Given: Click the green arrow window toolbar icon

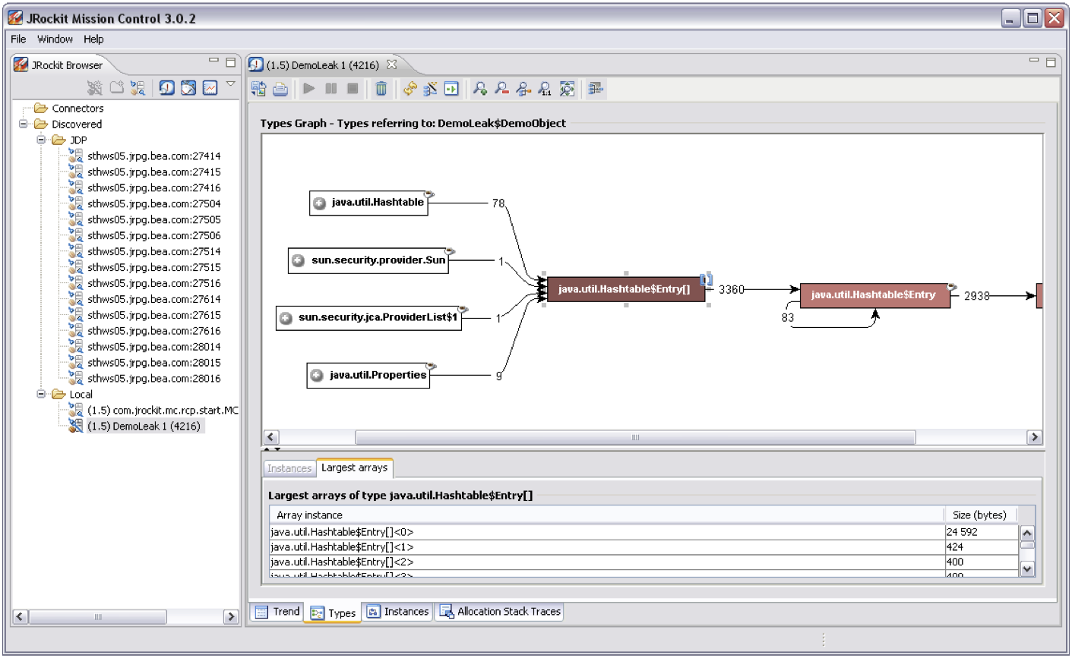Looking at the screenshot, I should pos(451,89).
